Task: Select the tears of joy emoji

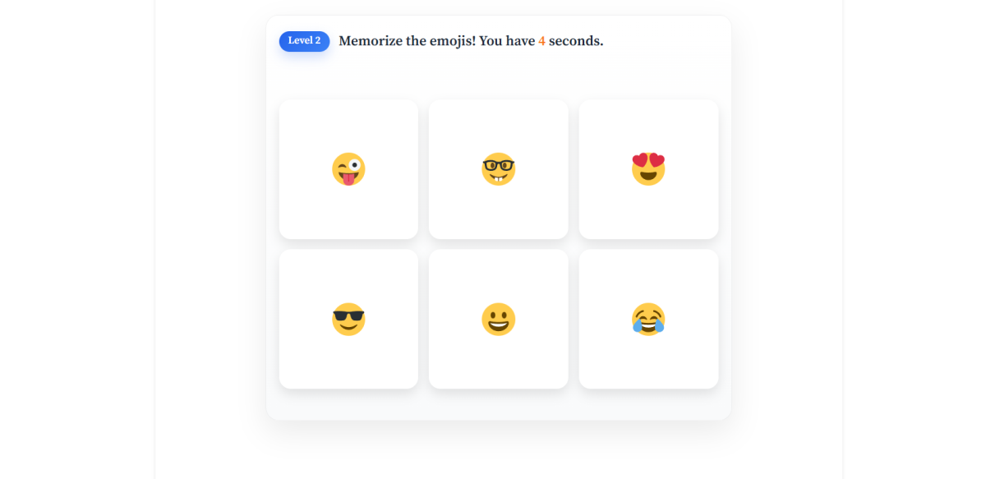Action: click(x=648, y=319)
